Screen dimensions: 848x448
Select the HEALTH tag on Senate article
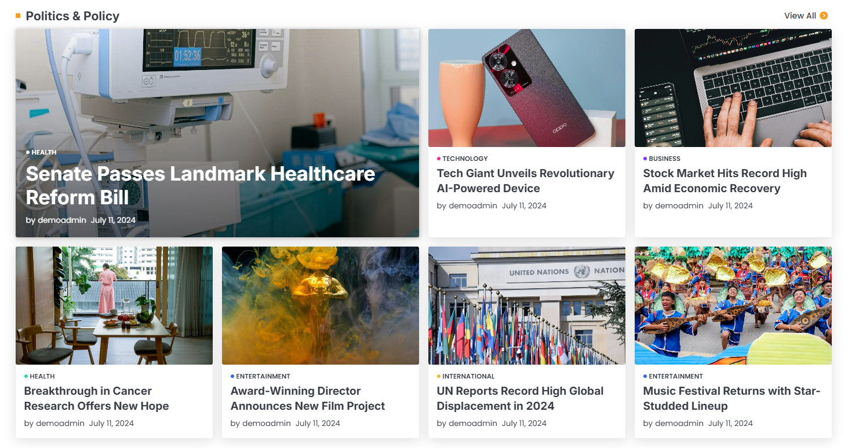(x=44, y=152)
